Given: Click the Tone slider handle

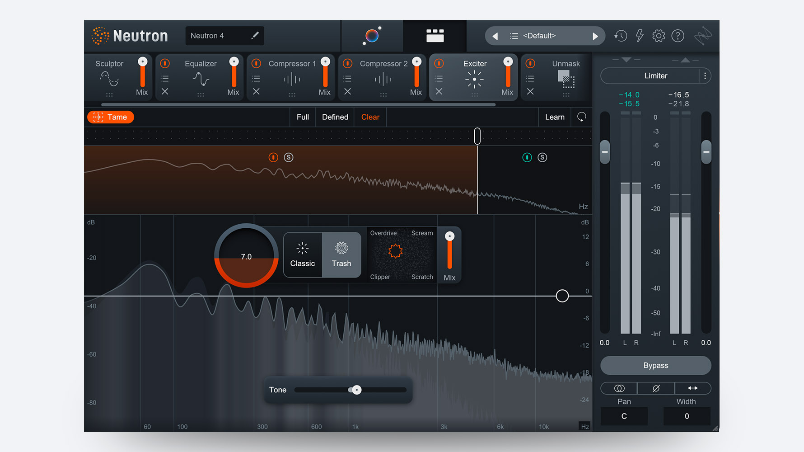Looking at the screenshot, I should click(x=356, y=390).
